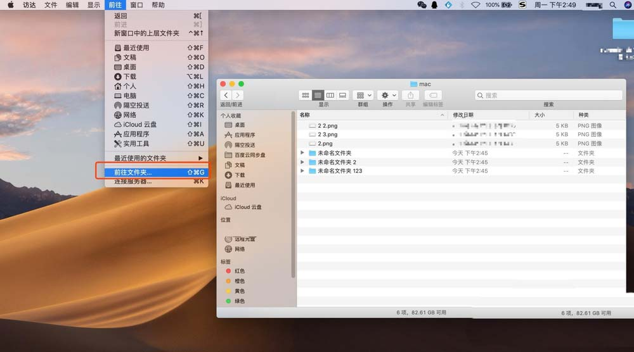Click the back navigation button
The height and width of the screenshot is (352, 634).
tap(226, 95)
